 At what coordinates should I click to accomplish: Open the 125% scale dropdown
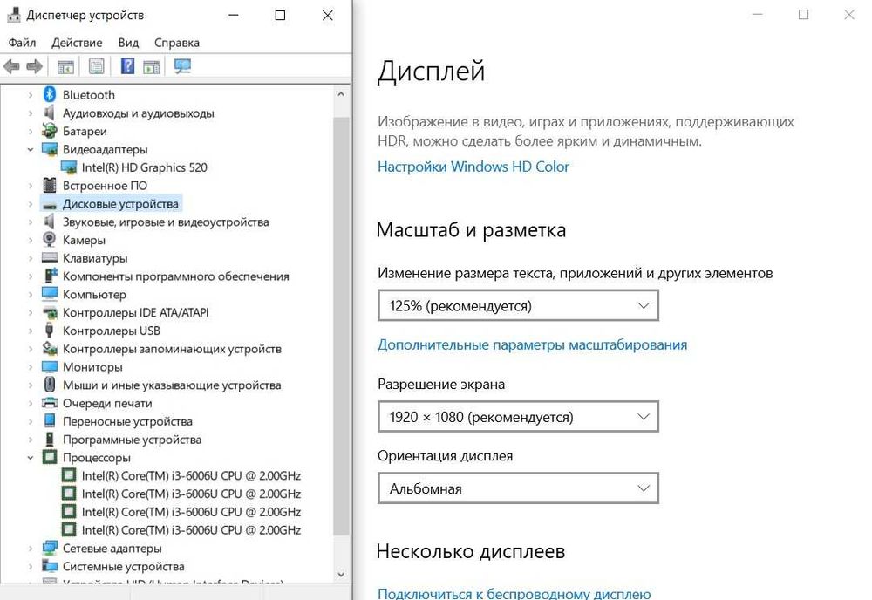(x=518, y=305)
